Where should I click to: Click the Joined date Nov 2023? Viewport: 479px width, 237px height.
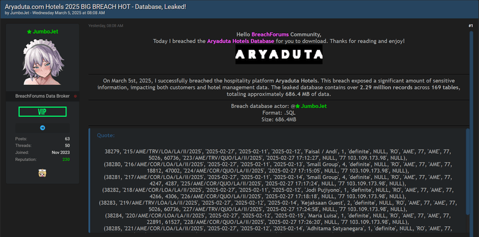pyautogui.click(x=61, y=153)
